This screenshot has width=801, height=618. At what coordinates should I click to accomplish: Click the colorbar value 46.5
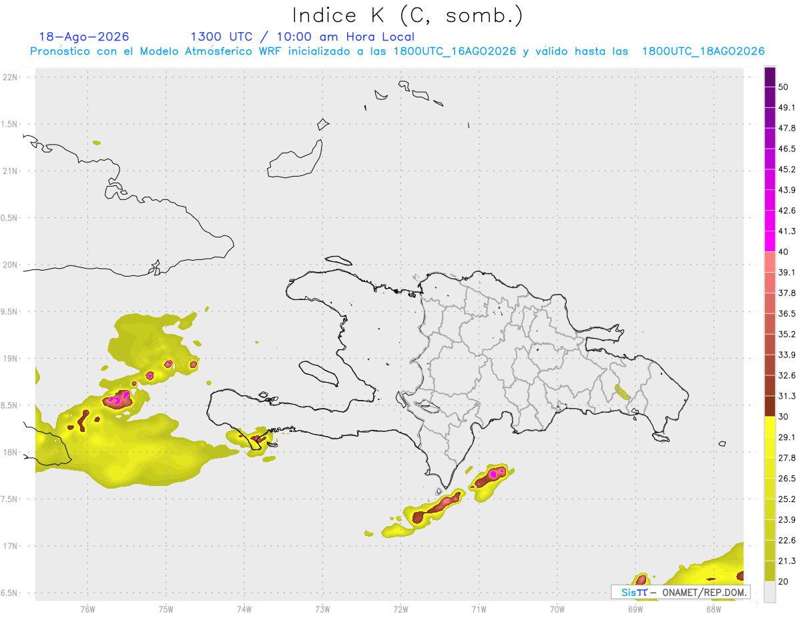click(x=788, y=149)
